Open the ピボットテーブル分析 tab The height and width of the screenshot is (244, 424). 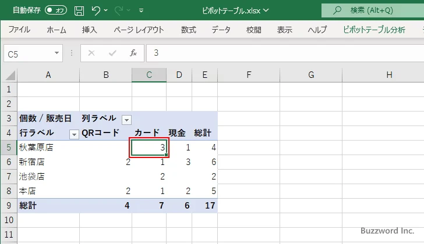[x=374, y=30]
